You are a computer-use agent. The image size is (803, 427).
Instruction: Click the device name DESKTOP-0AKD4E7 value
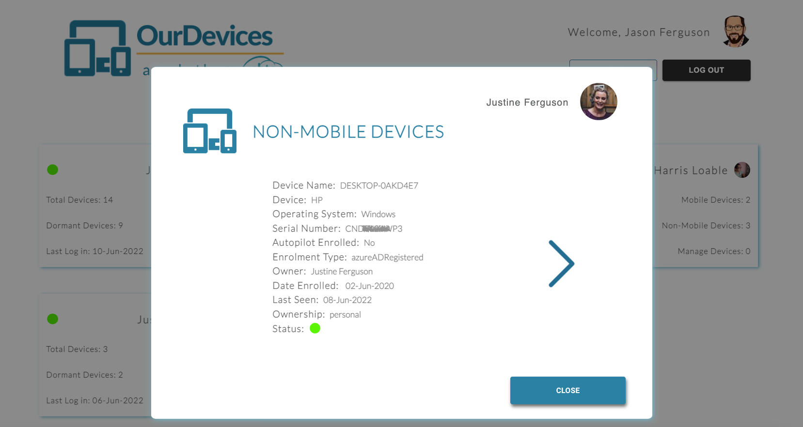379,186
